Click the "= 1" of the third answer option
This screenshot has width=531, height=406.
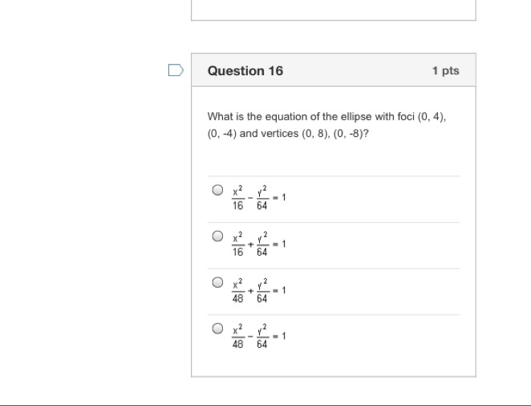tap(280, 290)
